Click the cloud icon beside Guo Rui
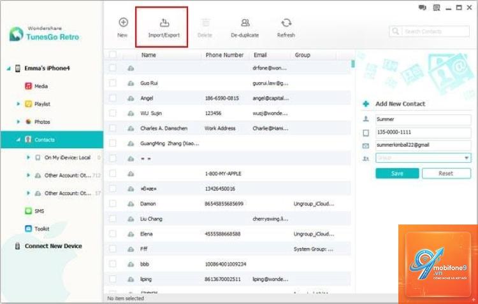This screenshot has height=304, width=478. (131, 83)
